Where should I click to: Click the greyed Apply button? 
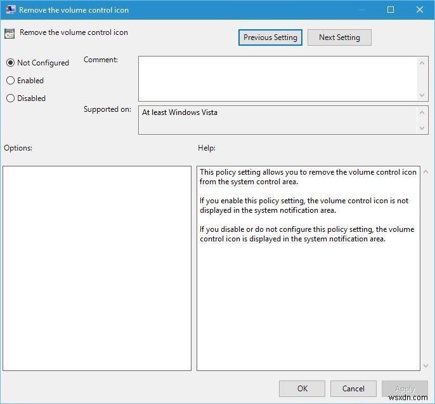[405, 389]
